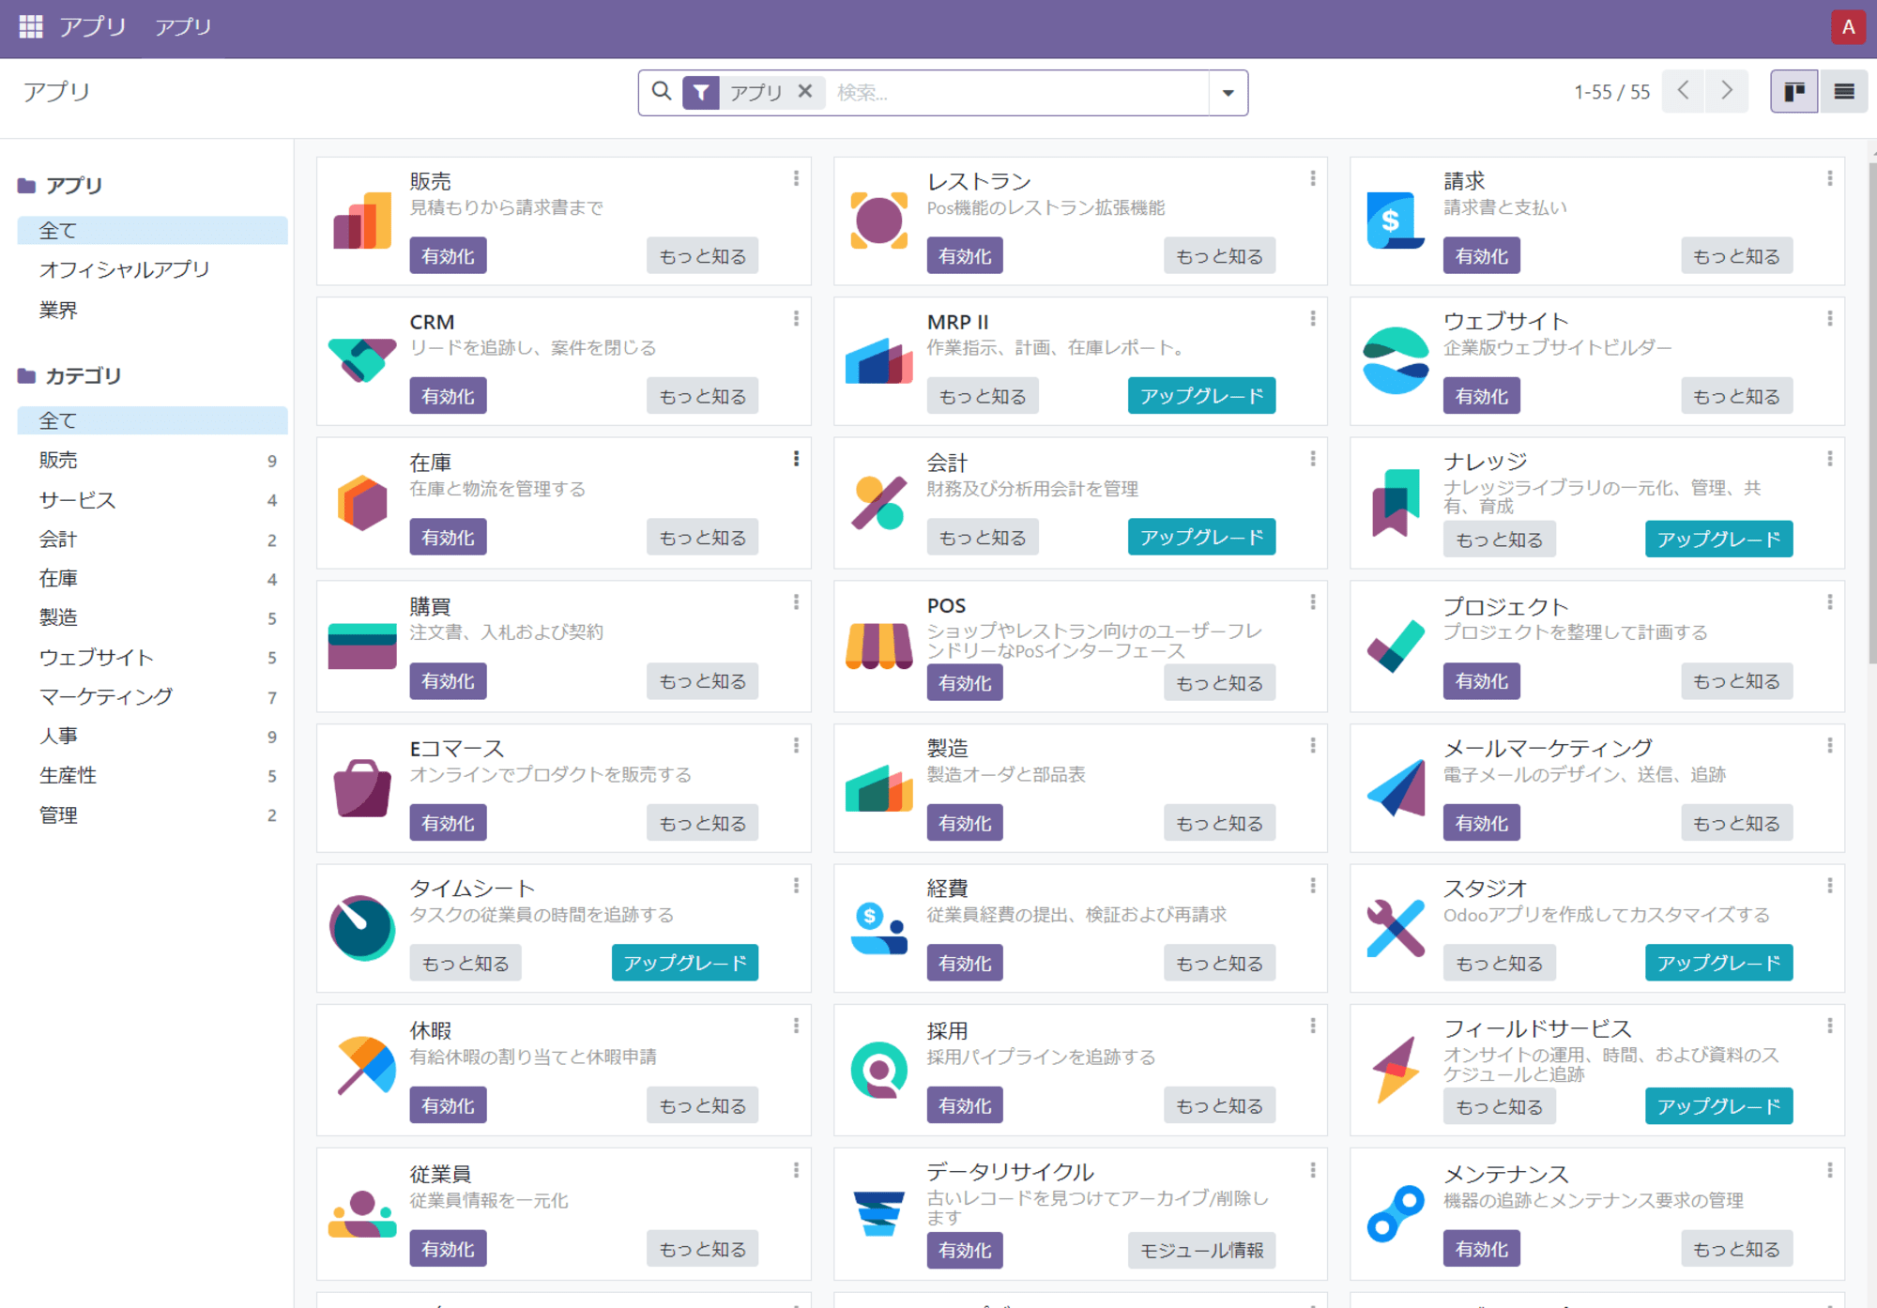The height and width of the screenshot is (1308, 1877).
Task: Activate the 販売 app with 有効化
Action: pos(448,256)
